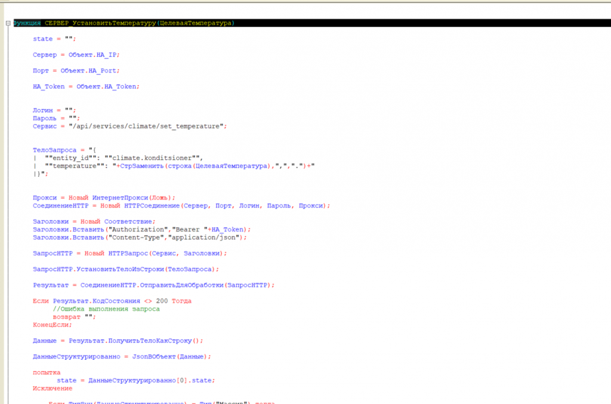Click the Authorization Bearer header line

[141, 230]
